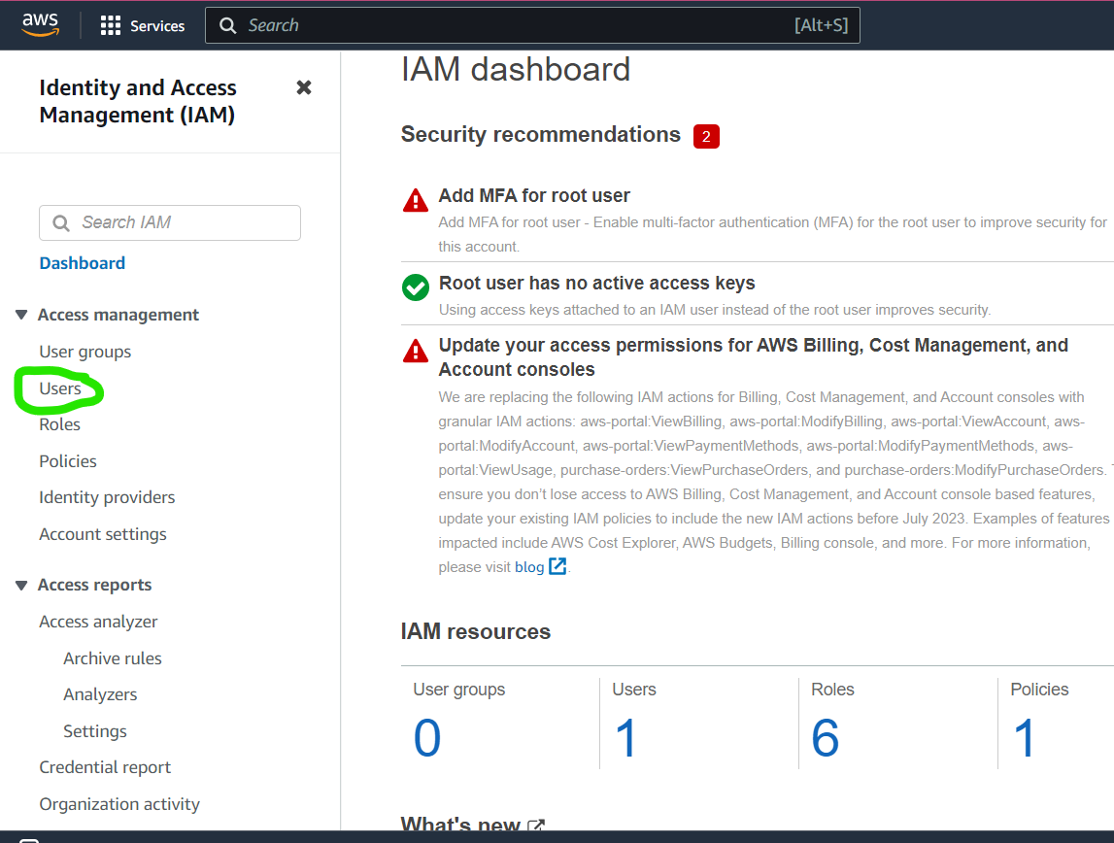Open Analyzers under Access analyzer

pos(100,694)
